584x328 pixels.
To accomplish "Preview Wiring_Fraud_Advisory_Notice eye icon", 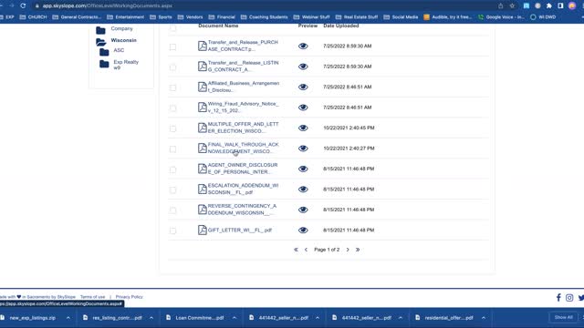I will tap(303, 108).
